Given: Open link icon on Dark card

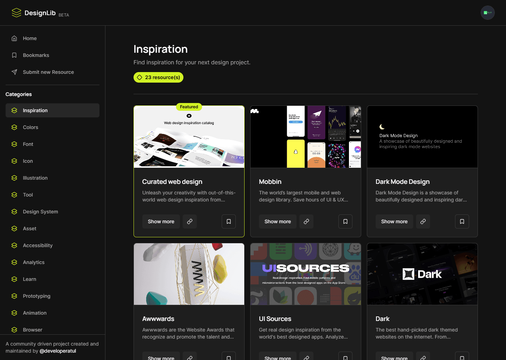Looking at the screenshot, I should pyautogui.click(x=423, y=356).
